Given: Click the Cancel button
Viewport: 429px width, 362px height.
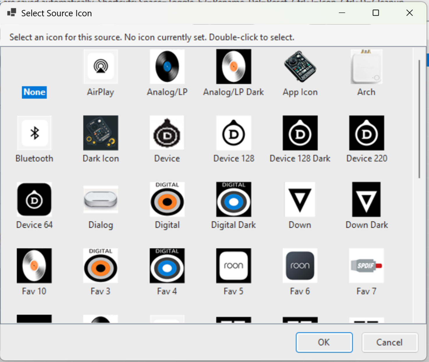Looking at the screenshot, I should point(390,342).
